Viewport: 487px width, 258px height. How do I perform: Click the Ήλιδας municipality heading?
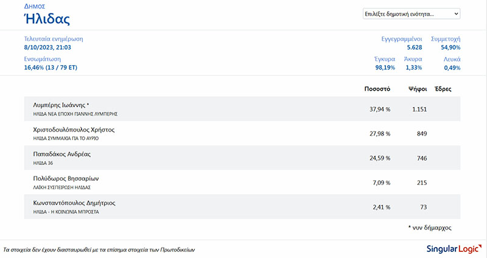pyautogui.click(x=47, y=19)
